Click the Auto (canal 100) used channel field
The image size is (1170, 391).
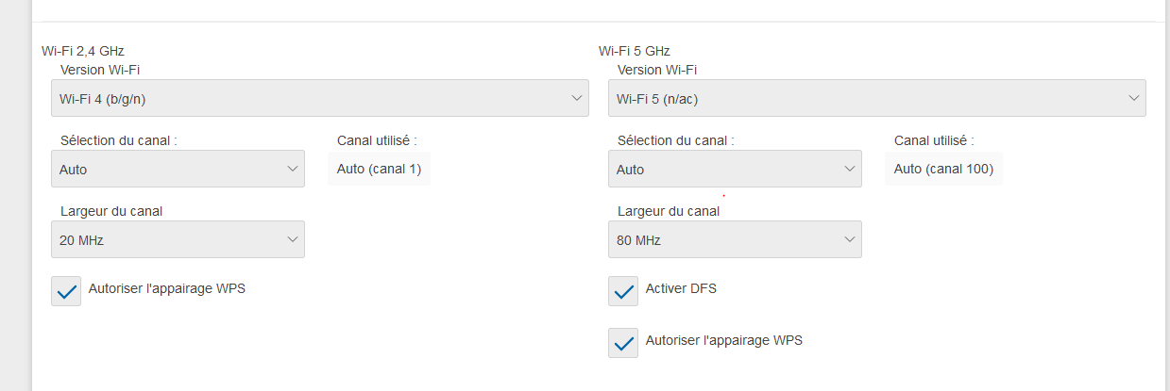coord(943,170)
